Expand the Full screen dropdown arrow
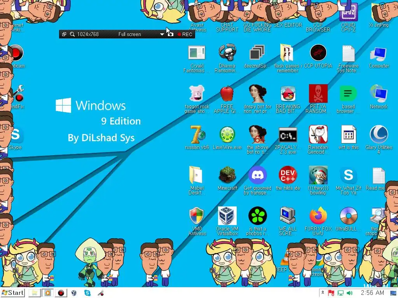Image resolution: width=398 pixels, height=298 pixels. tap(162, 34)
